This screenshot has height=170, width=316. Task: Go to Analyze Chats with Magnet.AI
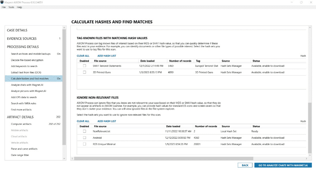(x=283, y=165)
